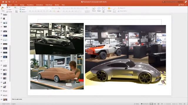Image resolution: width=188 pixels, height=105 pixels.
Task: Click the user account icon
Action: point(186,2)
